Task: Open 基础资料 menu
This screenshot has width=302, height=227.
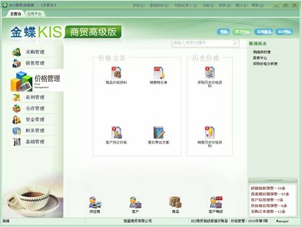Action: (x=160, y=5)
